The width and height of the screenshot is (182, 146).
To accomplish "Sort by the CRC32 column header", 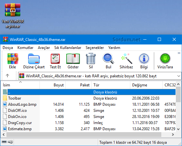I will point(169,85).
